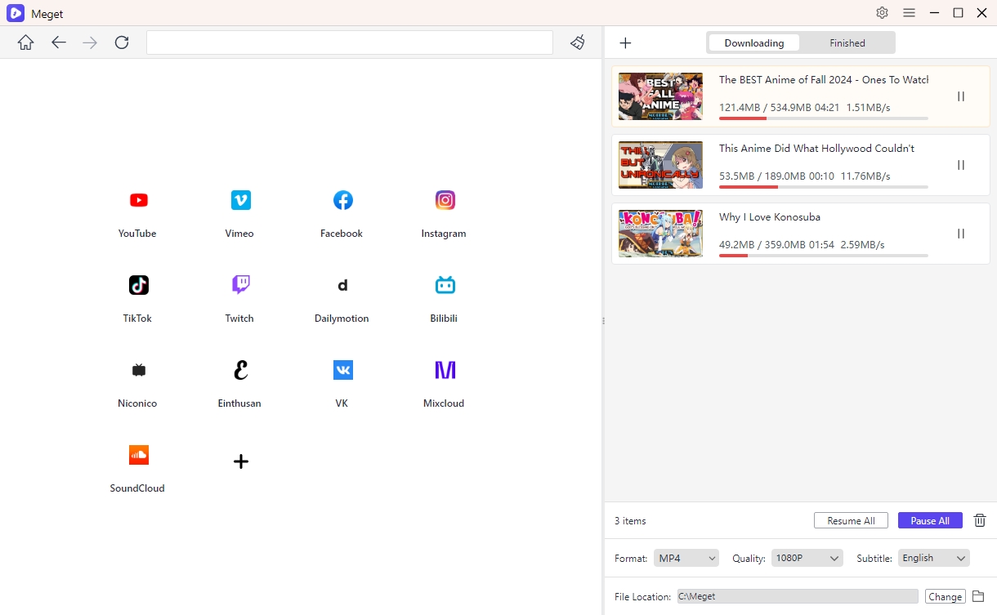Image resolution: width=997 pixels, height=615 pixels.
Task: Select the Bilibili site icon
Action: point(445,286)
